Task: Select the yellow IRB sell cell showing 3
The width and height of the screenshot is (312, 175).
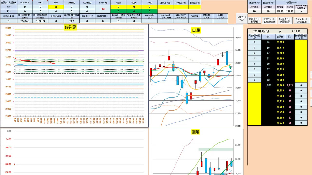Action: point(56,7)
